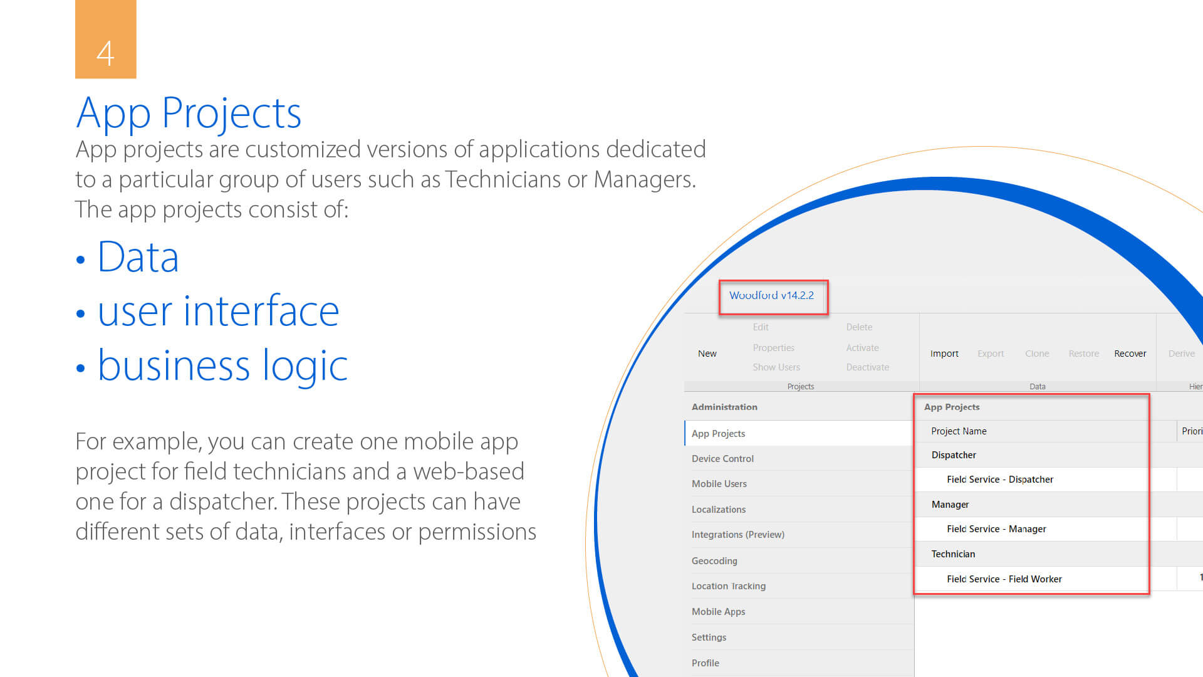The width and height of the screenshot is (1203, 677).
Task: Click the Data bullet point
Action: tap(138, 258)
